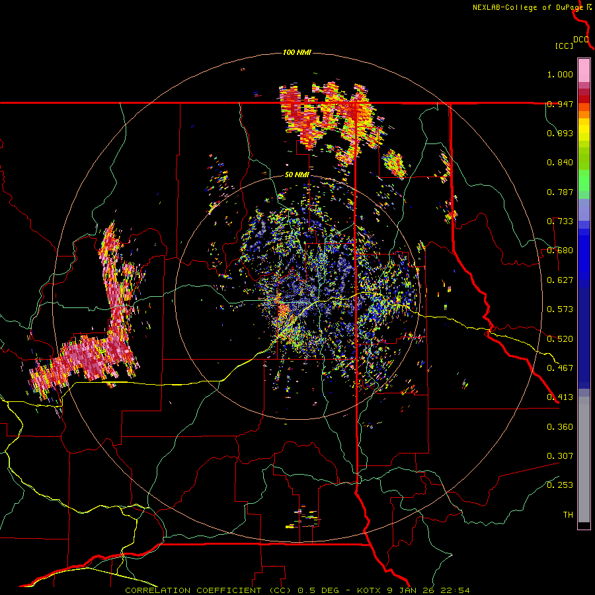Click the 0.787 color scale value
This screenshot has height=595, width=595.
click(560, 192)
